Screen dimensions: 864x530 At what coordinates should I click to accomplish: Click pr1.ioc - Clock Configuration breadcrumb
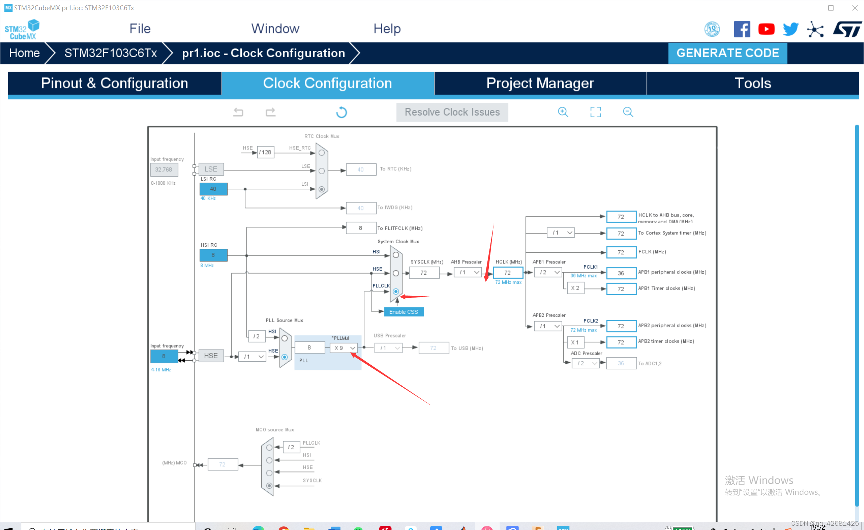(263, 53)
